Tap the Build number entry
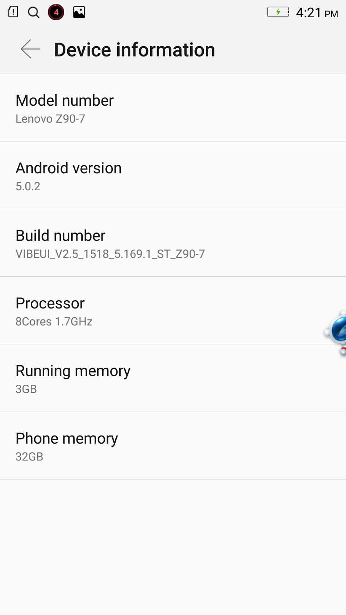This screenshot has width=346, height=615. click(x=173, y=243)
